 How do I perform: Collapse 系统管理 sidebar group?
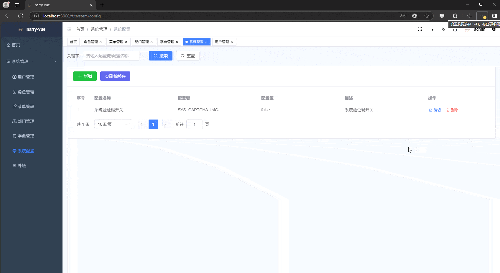(x=31, y=61)
